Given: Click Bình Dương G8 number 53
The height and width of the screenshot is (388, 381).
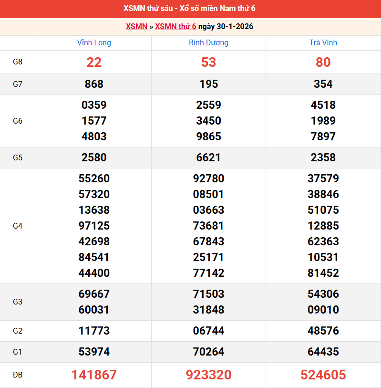Looking at the screenshot, I should 208,62.
